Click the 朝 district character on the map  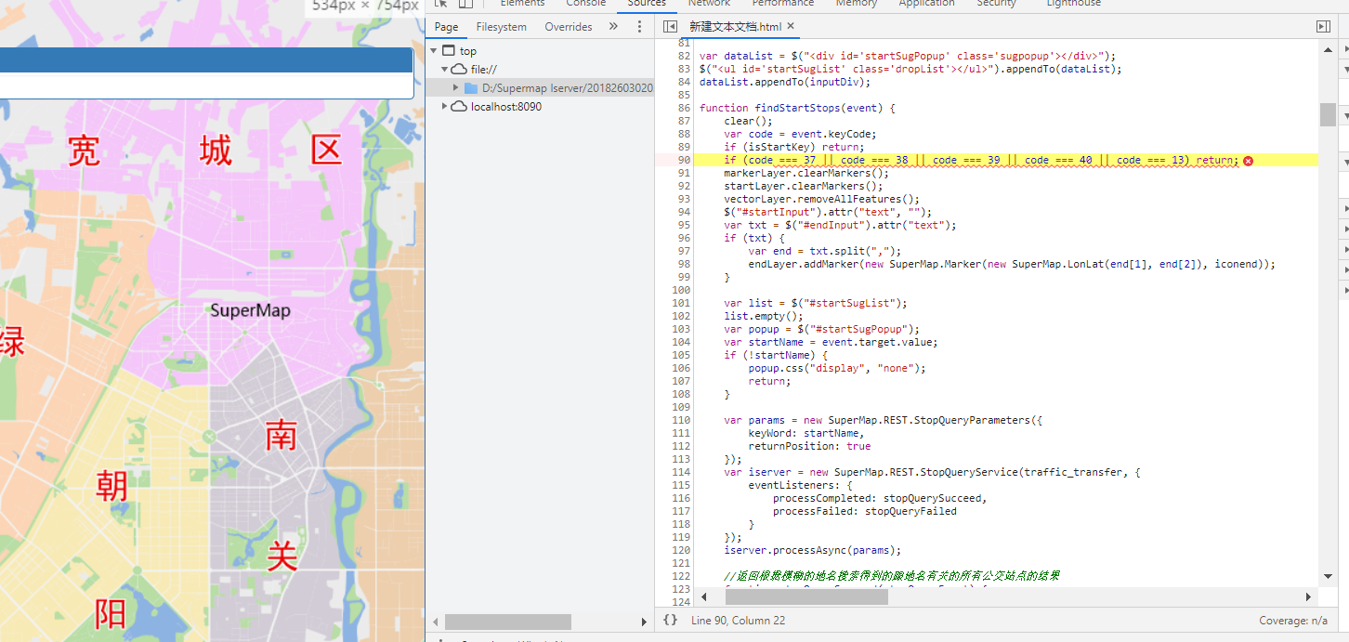[111, 486]
